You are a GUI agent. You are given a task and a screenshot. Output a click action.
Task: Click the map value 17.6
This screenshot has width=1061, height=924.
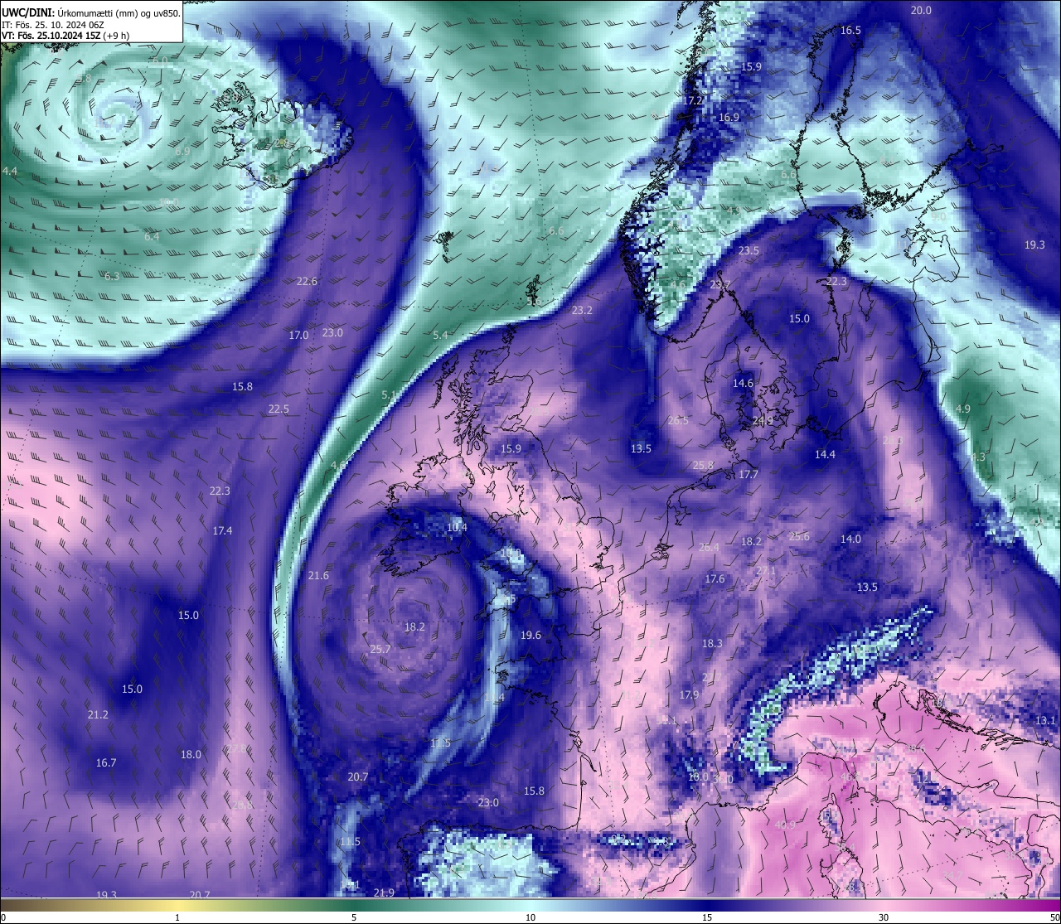click(715, 579)
